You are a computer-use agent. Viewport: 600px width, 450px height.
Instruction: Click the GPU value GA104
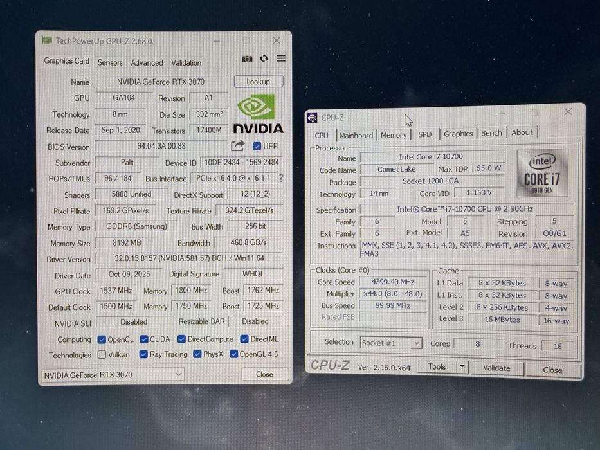pyautogui.click(x=123, y=98)
